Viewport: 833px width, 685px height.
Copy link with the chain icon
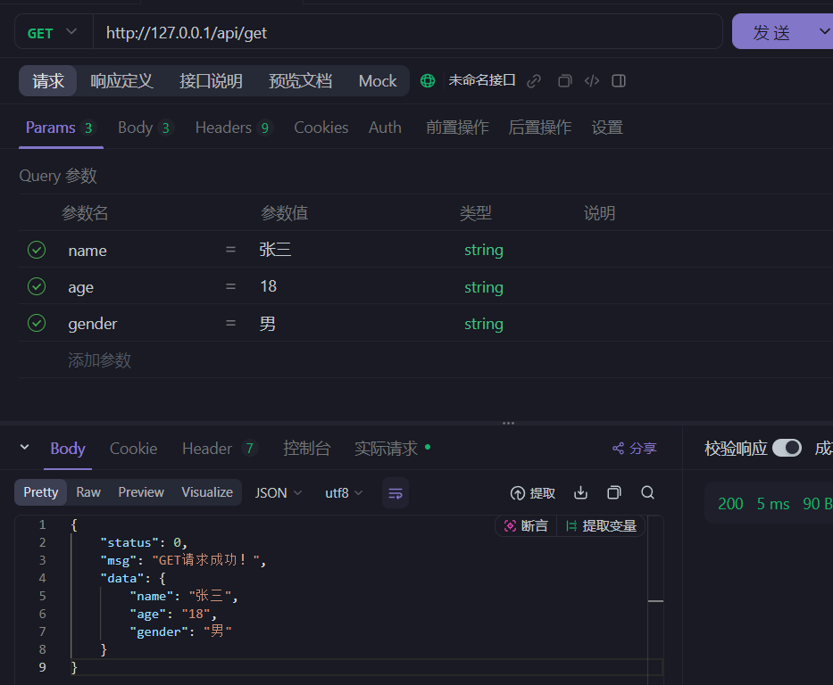[534, 81]
